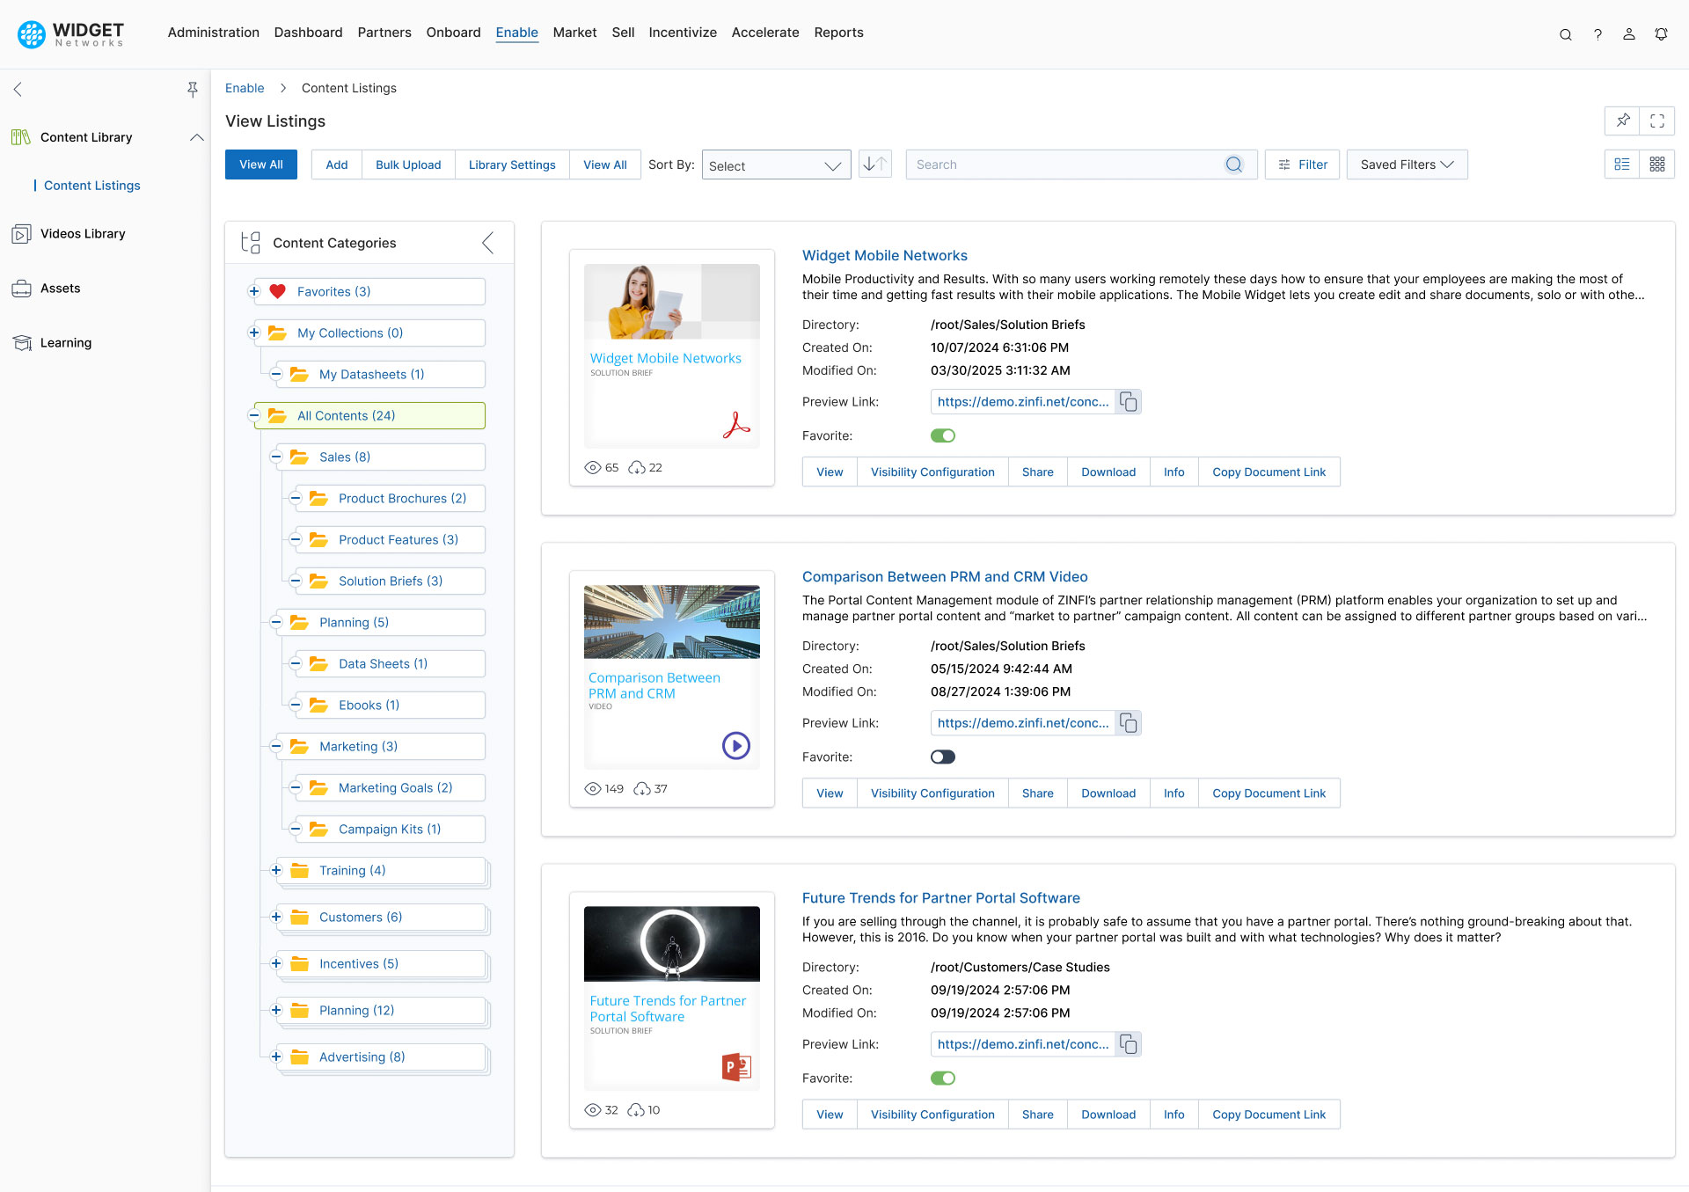Enable favorite for Comparison Between PRM and CRM
The image size is (1689, 1192).
942,756
